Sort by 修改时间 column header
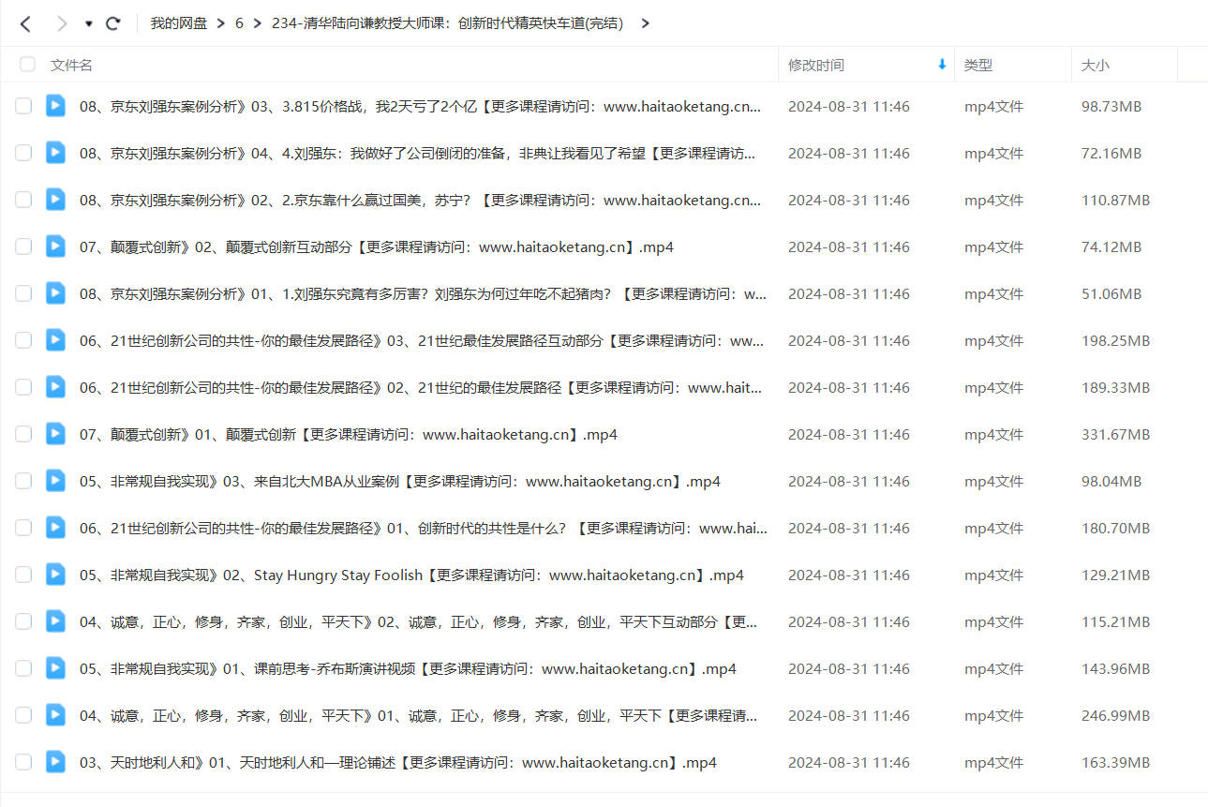Image resolution: width=1208 pixels, height=807 pixels. pos(815,65)
